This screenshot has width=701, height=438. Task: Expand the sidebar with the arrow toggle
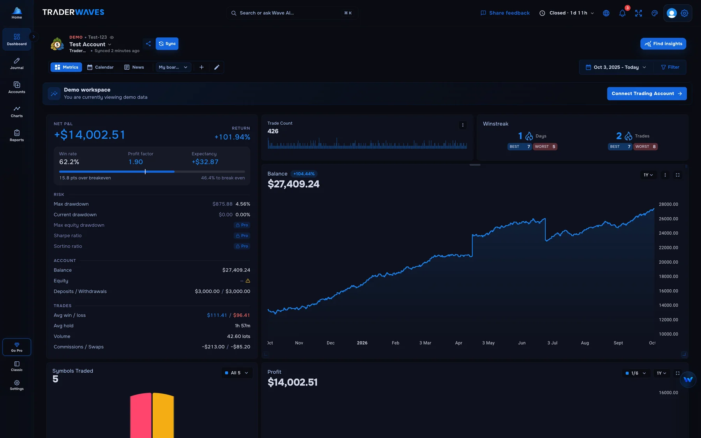tap(34, 37)
